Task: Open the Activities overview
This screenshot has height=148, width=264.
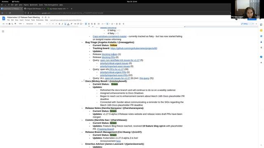Action: [x=5, y=2]
